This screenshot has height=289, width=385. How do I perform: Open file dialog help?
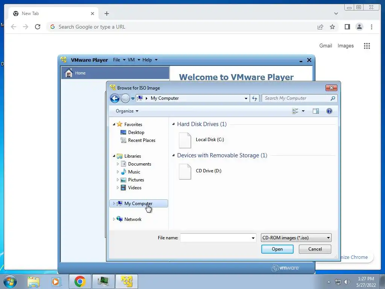coord(329,111)
